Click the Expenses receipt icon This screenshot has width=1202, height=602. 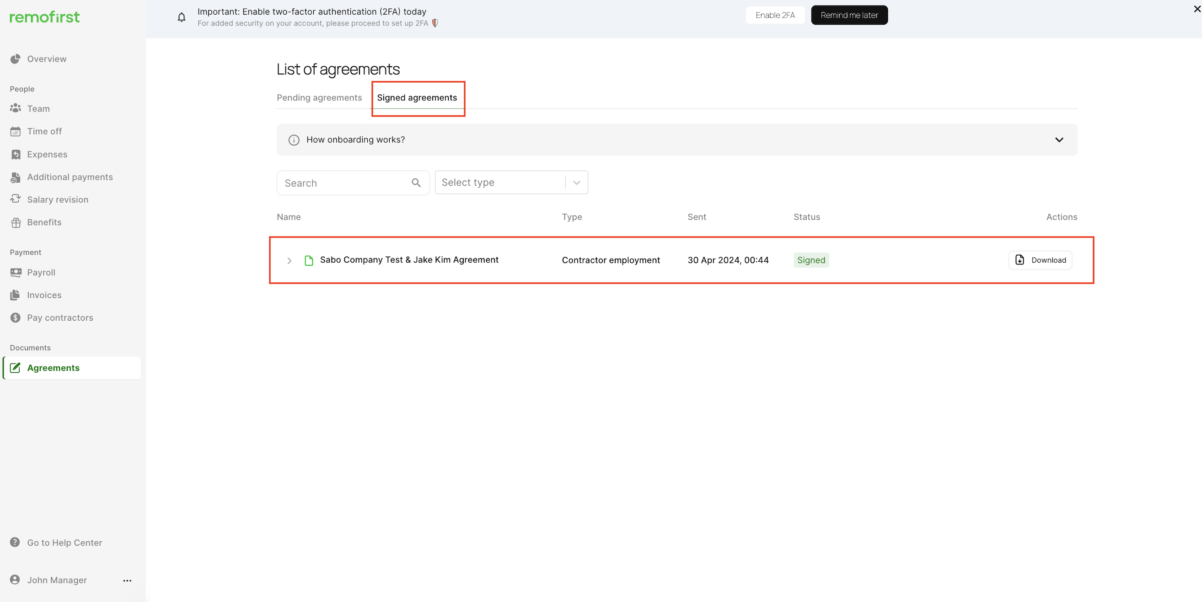tap(16, 154)
